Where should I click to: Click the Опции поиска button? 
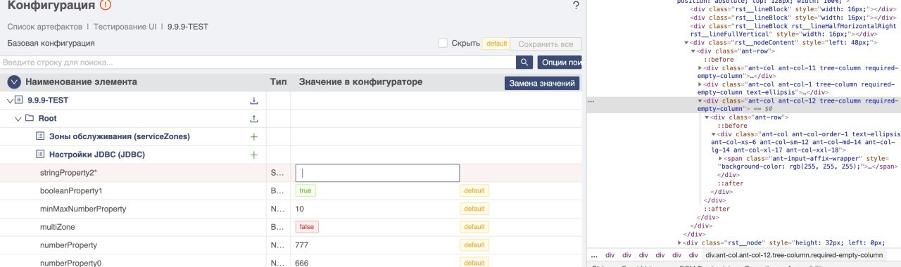click(x=560, y=63)
